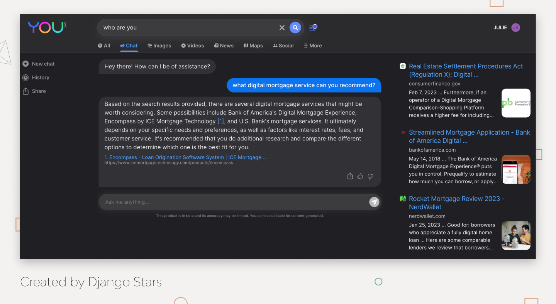
Task: Expand the More menu
Action: tap(313, 46)
